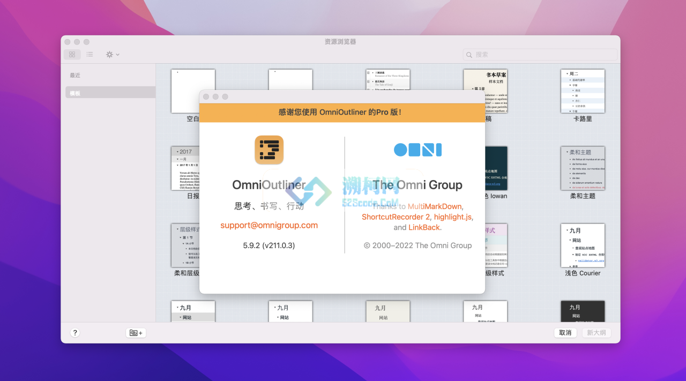Open the LinkBack link
Viewport: 686px width, 381px height.
click(424, 227)
